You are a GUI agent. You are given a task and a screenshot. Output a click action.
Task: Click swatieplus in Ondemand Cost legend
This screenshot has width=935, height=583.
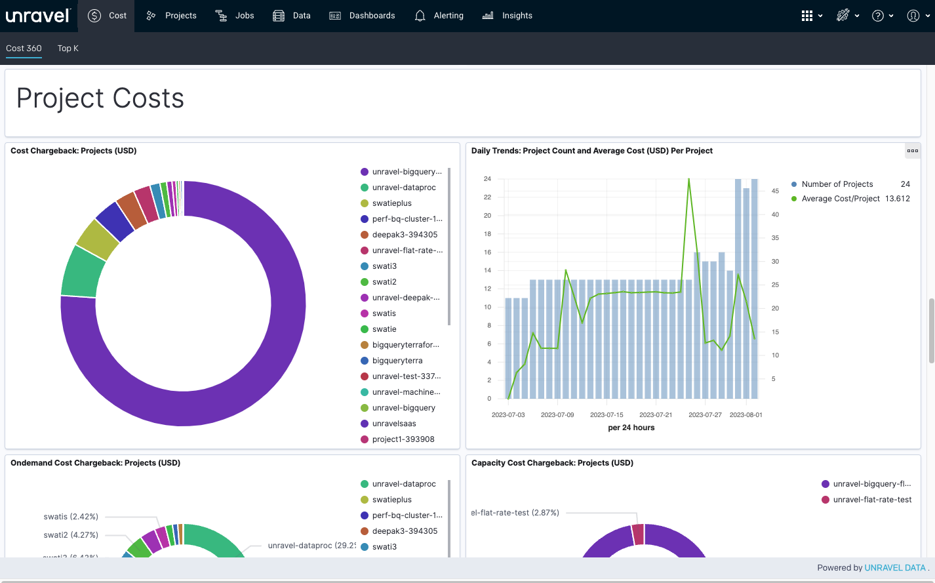tap(386, 500)
